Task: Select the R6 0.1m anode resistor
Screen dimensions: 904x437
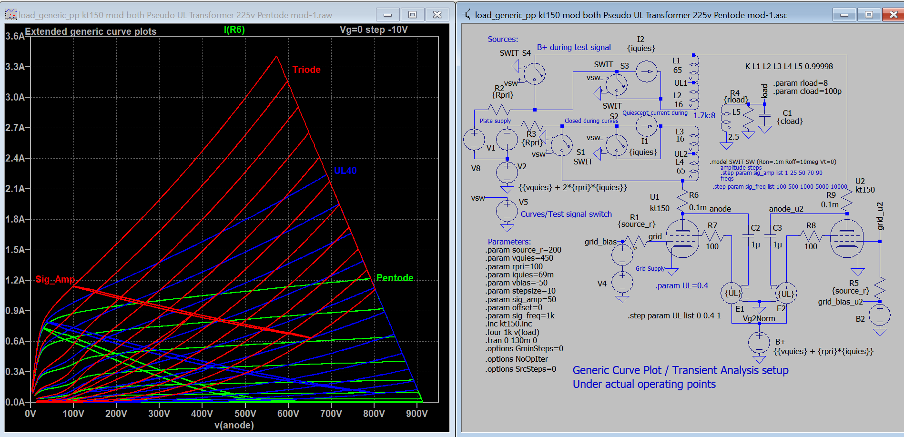Action: tap(682, 201)
